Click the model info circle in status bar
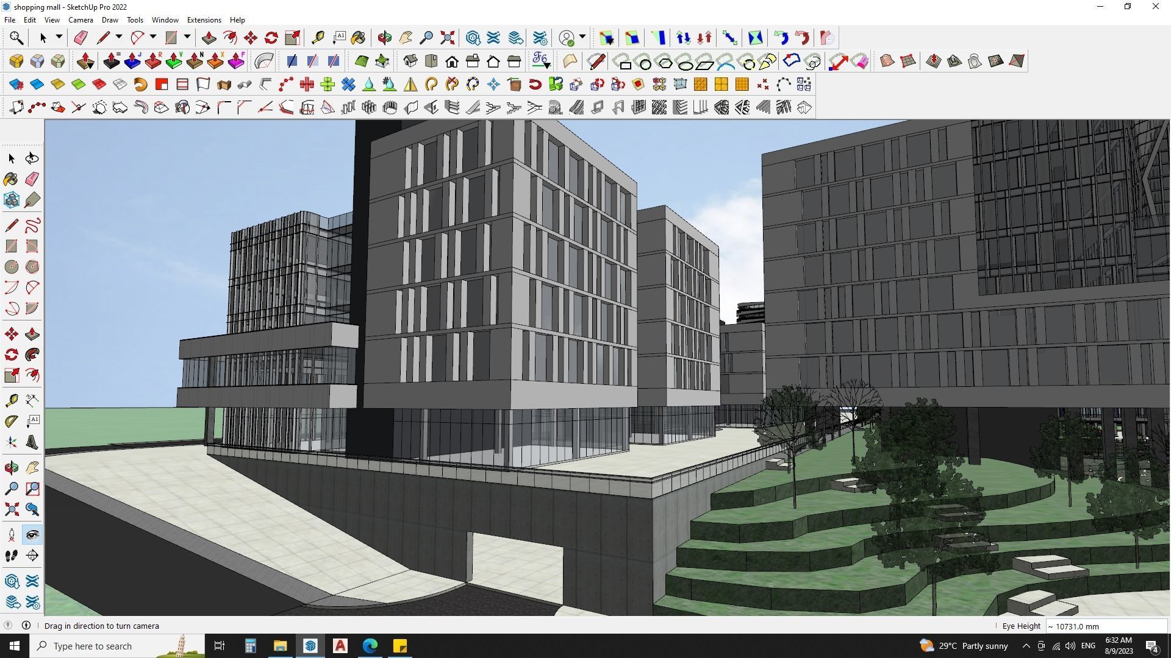The image size is (1171, 658). click(26, 626)
